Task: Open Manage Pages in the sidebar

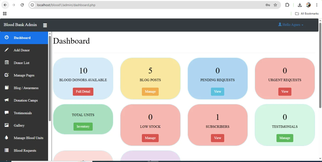Action: (x=24, y=75)
